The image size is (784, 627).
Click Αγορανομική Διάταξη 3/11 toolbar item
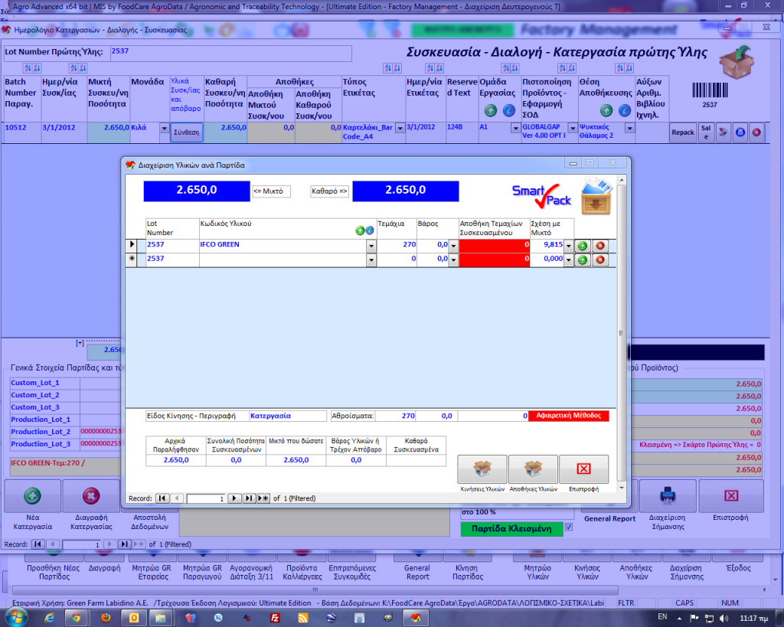coord(251,572)
